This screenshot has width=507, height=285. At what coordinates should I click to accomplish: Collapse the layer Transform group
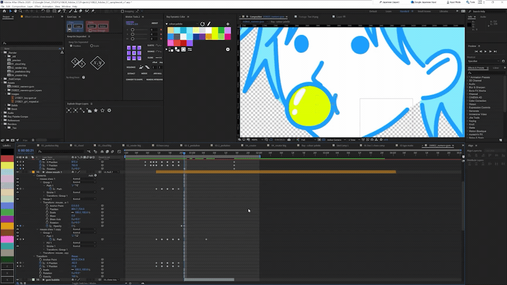tap(34, 256)
